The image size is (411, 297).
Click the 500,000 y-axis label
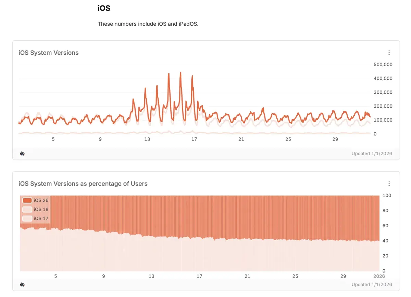point(383,65)
